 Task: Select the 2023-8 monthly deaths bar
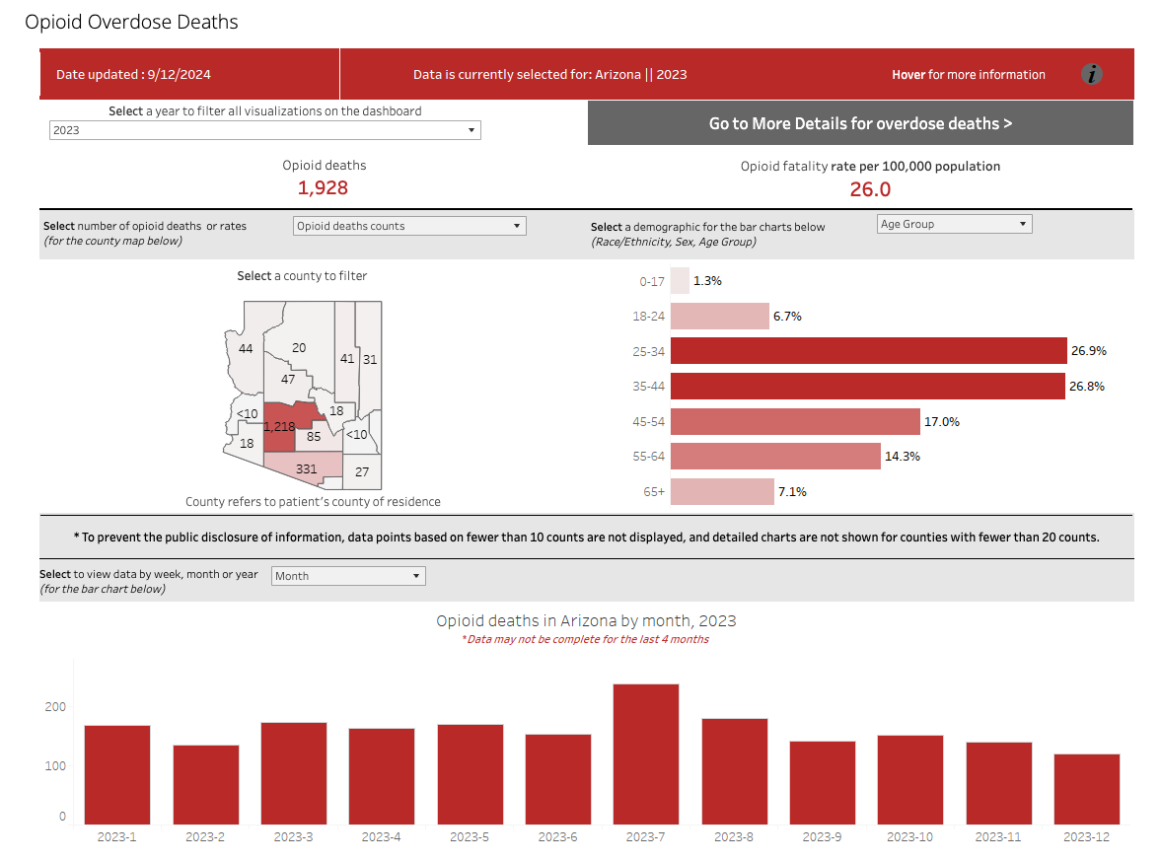pyautogui.click(x=734, y=770)
